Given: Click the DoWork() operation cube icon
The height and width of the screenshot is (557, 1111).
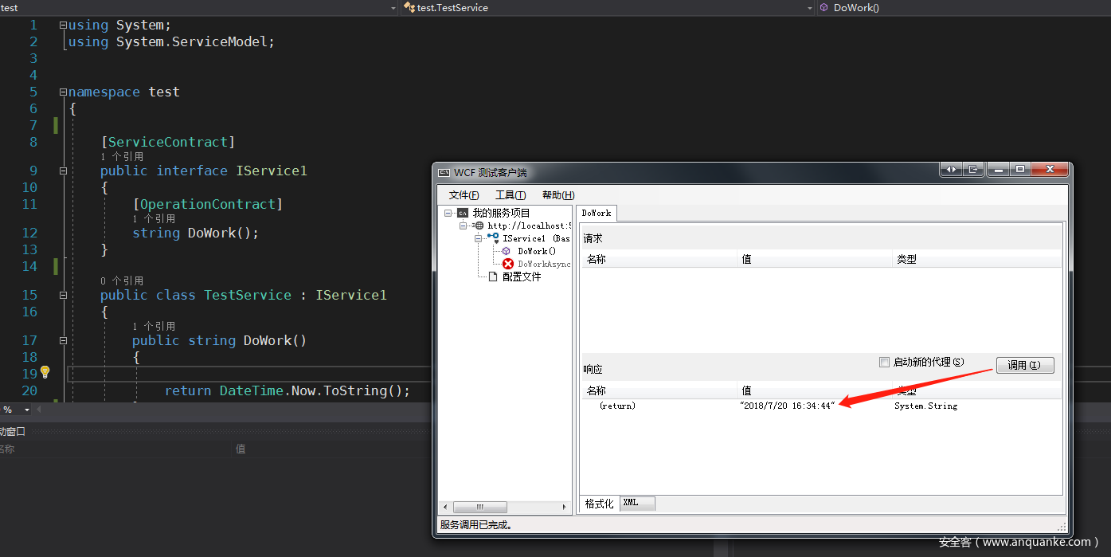Looking at the screenshot, I should pos(507,251).
